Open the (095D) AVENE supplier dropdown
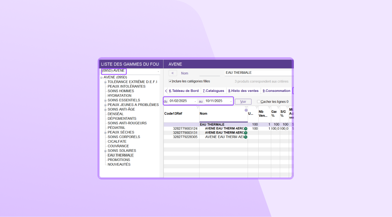 158,71
